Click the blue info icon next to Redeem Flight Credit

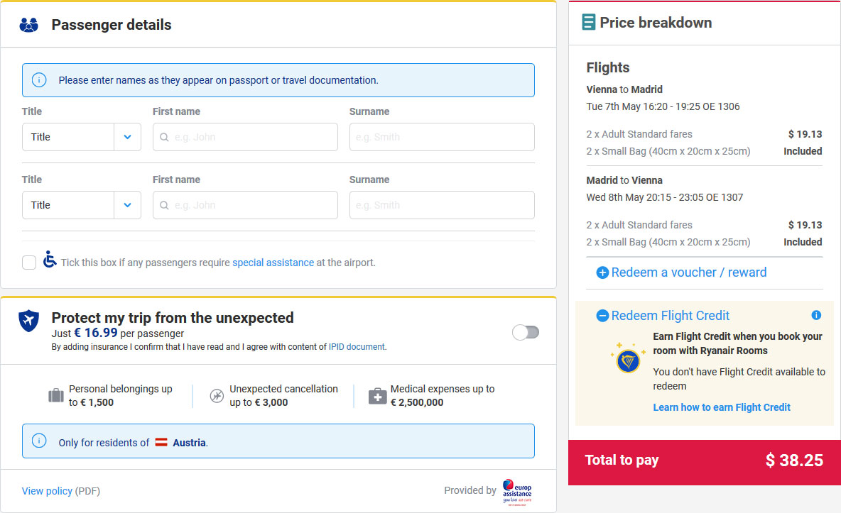pos(816,315)
